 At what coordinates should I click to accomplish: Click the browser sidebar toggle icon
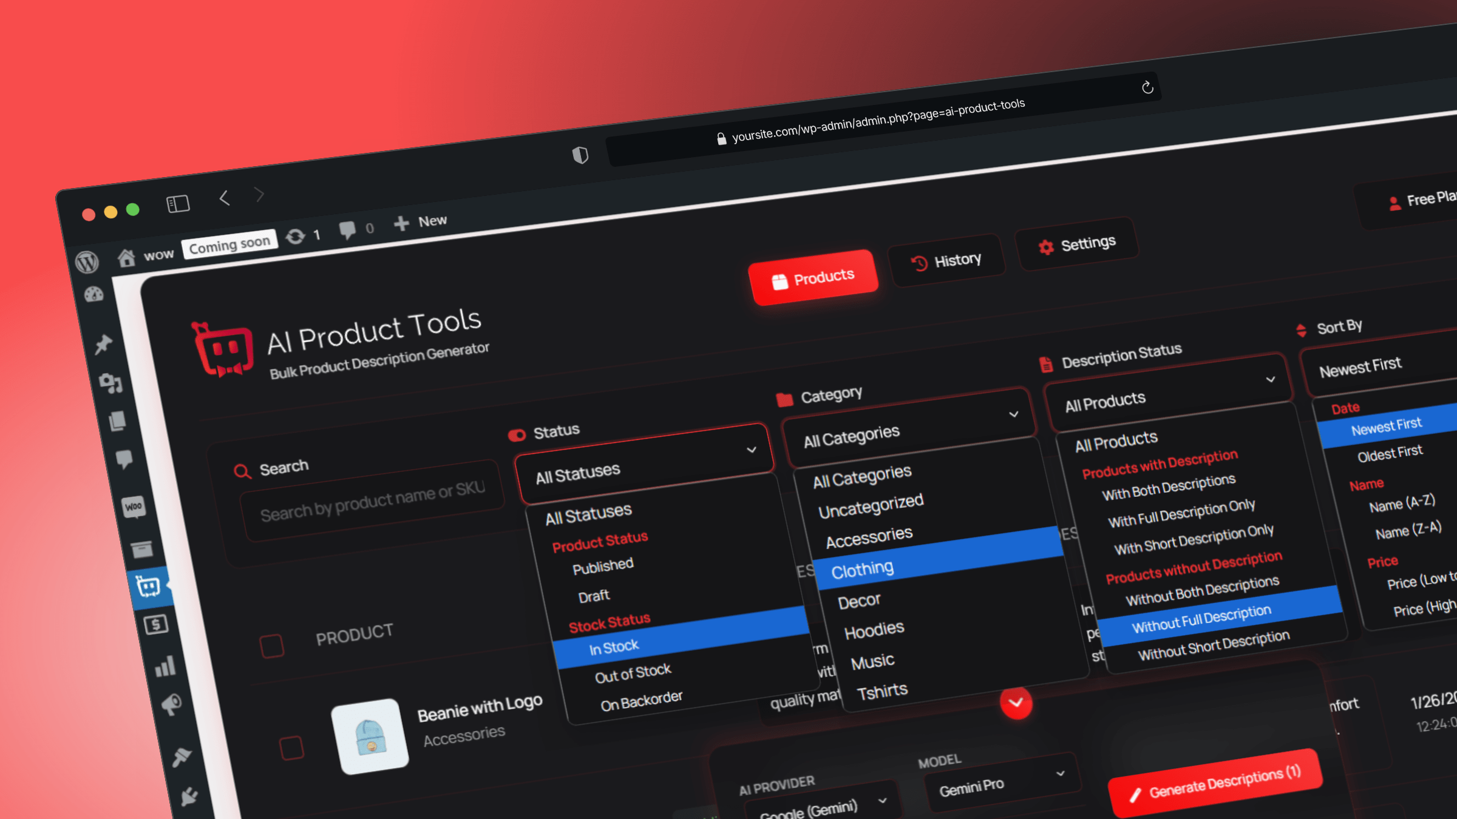tap(178, 204)
